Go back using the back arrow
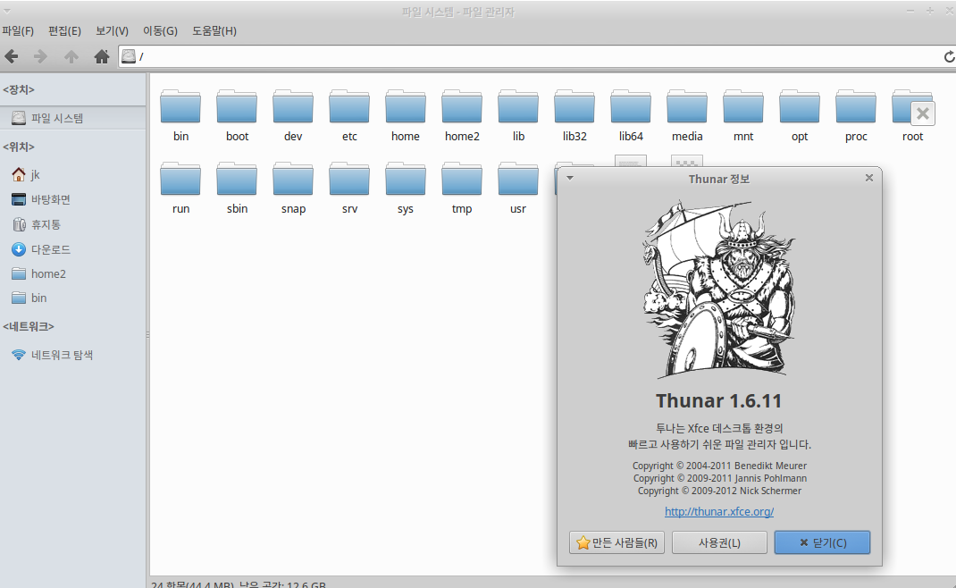 pyautogui.click(x=11, y=56)
